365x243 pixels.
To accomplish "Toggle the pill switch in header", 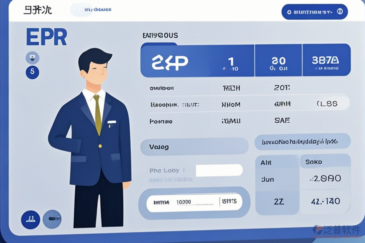I will point(82,10).
